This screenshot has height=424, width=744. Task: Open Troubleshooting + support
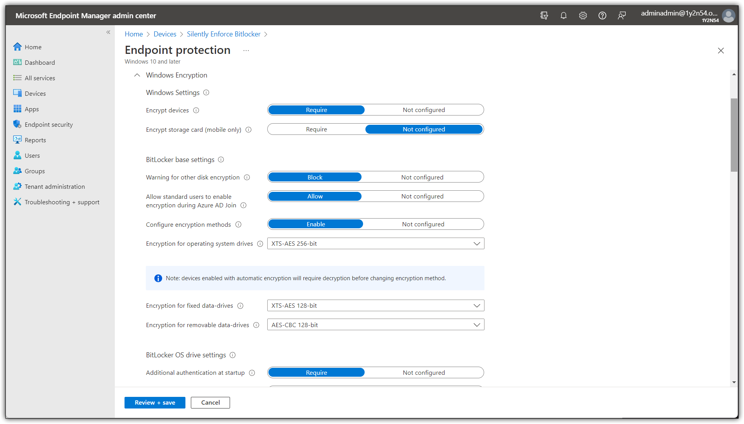click(x=62, y=202)
